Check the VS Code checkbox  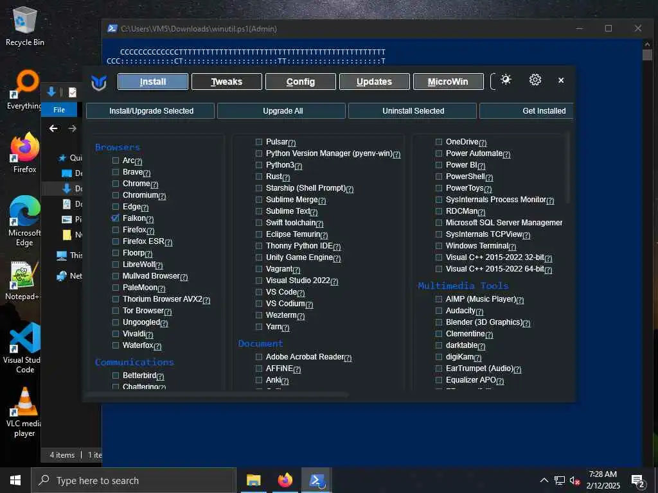coord(259,292)
